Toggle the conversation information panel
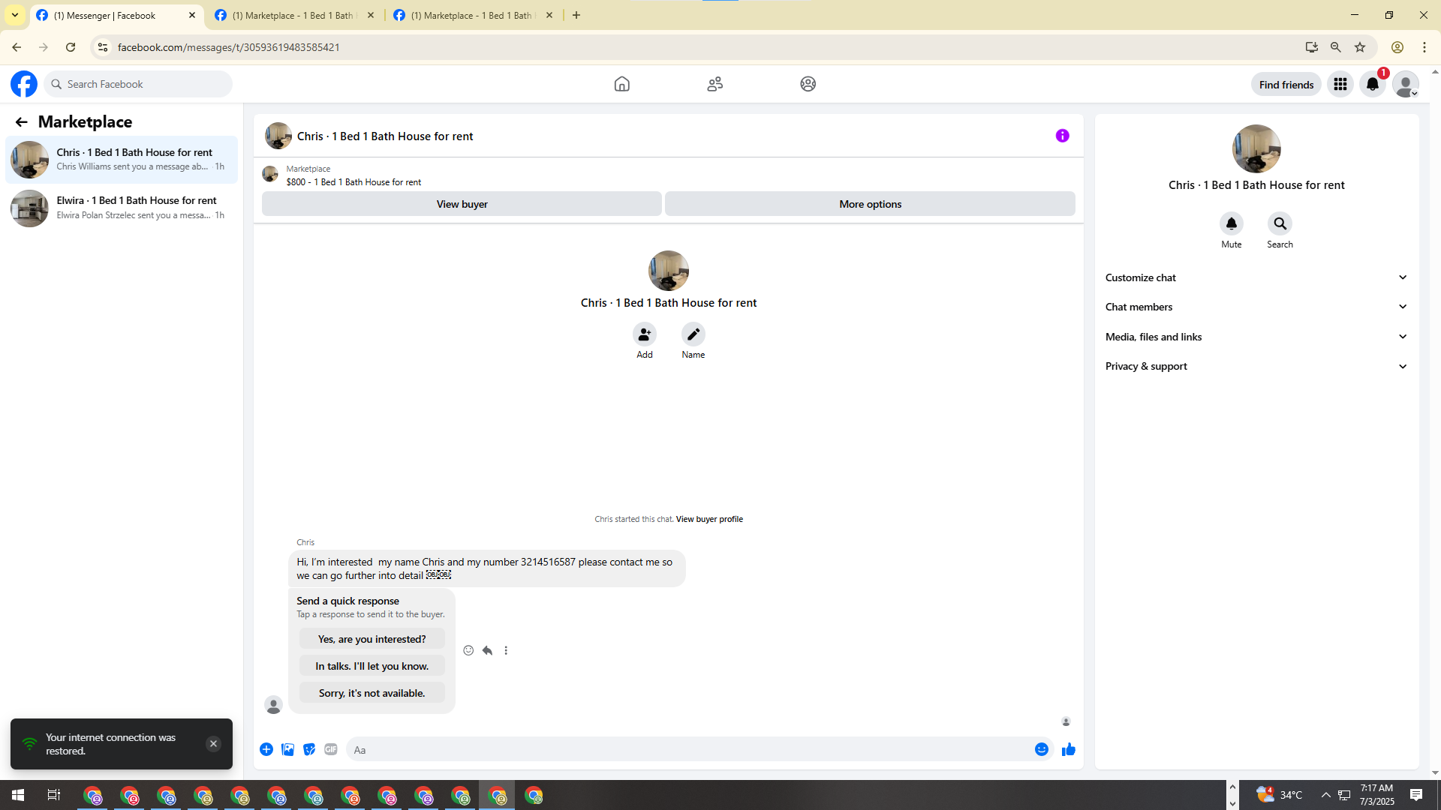The image size is (1441, 810). pyautogui.click(x=1062, y=136)
